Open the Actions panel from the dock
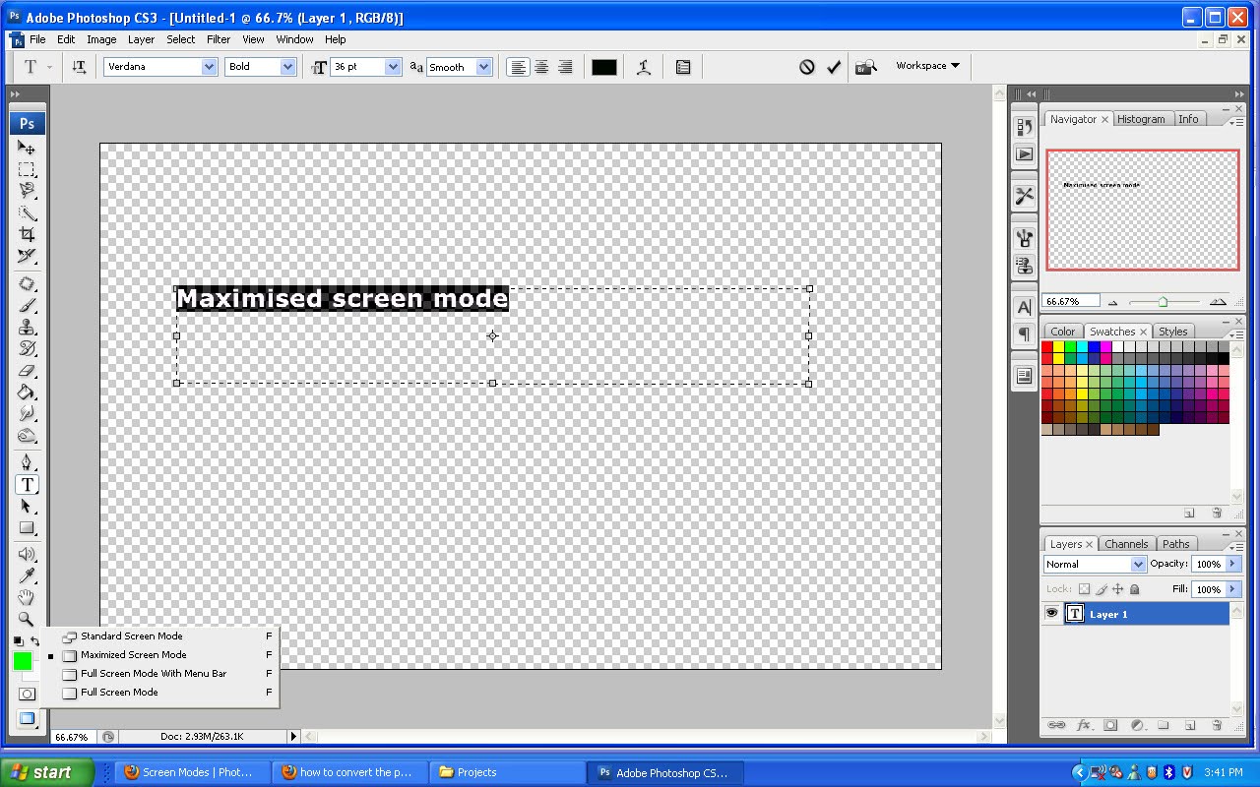Viewport: 1260px width, 787px height. click(1023, 152)
